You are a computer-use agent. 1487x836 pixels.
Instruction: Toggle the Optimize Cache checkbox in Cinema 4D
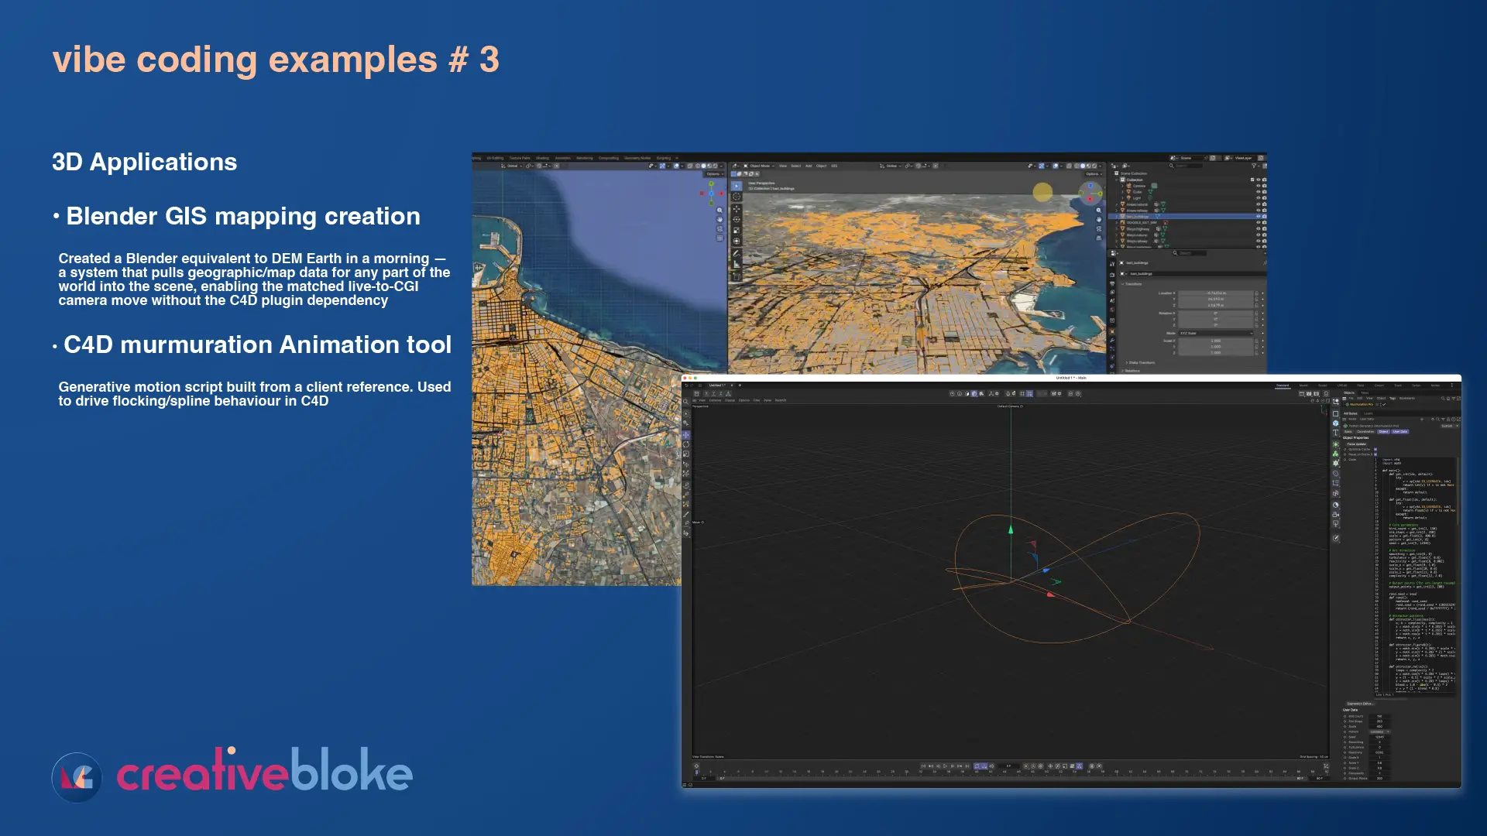pos(1375,450)
